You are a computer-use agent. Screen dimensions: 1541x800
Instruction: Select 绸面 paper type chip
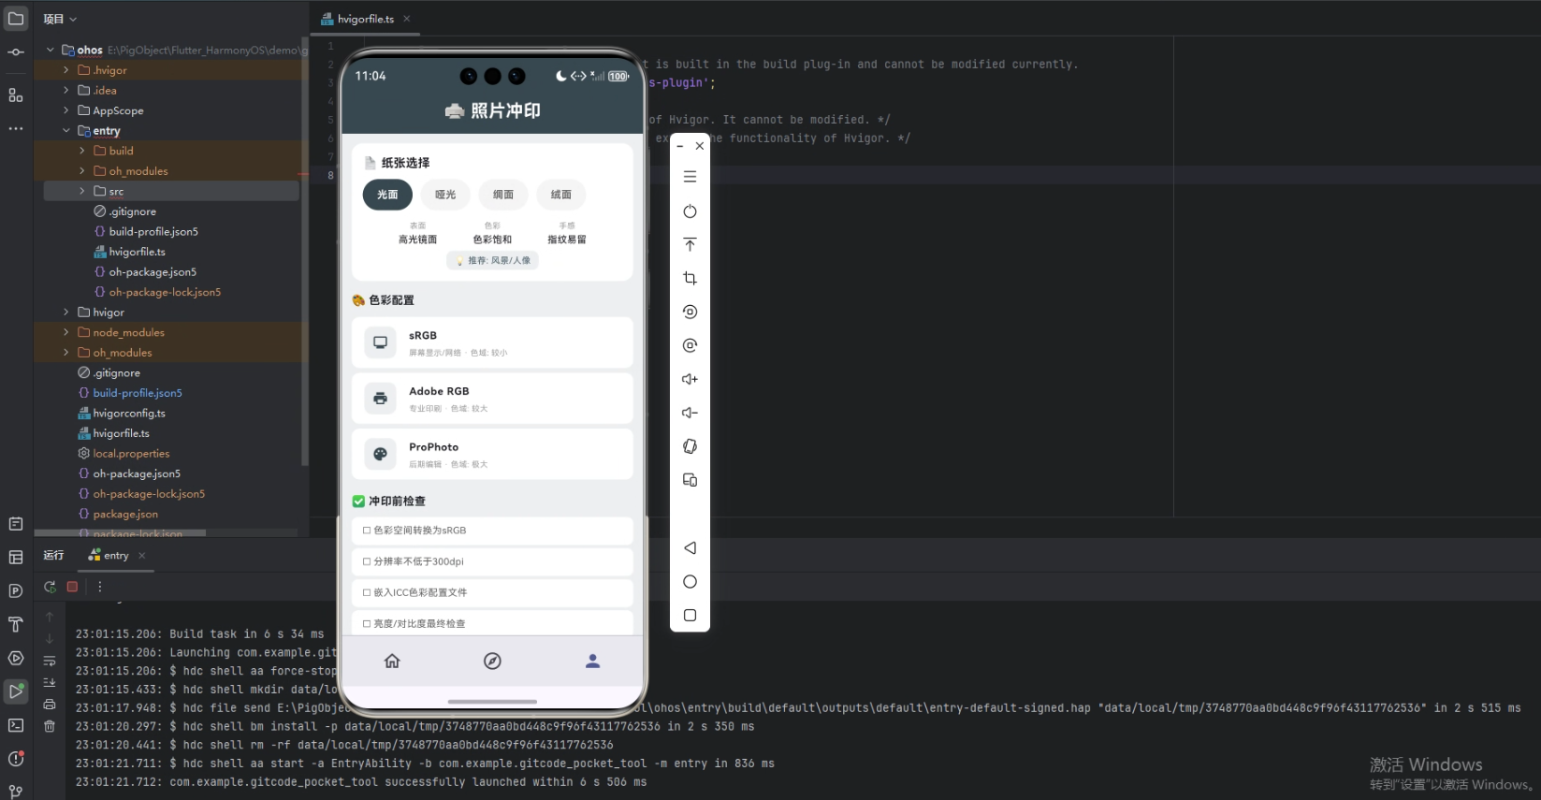pos(503,195)
